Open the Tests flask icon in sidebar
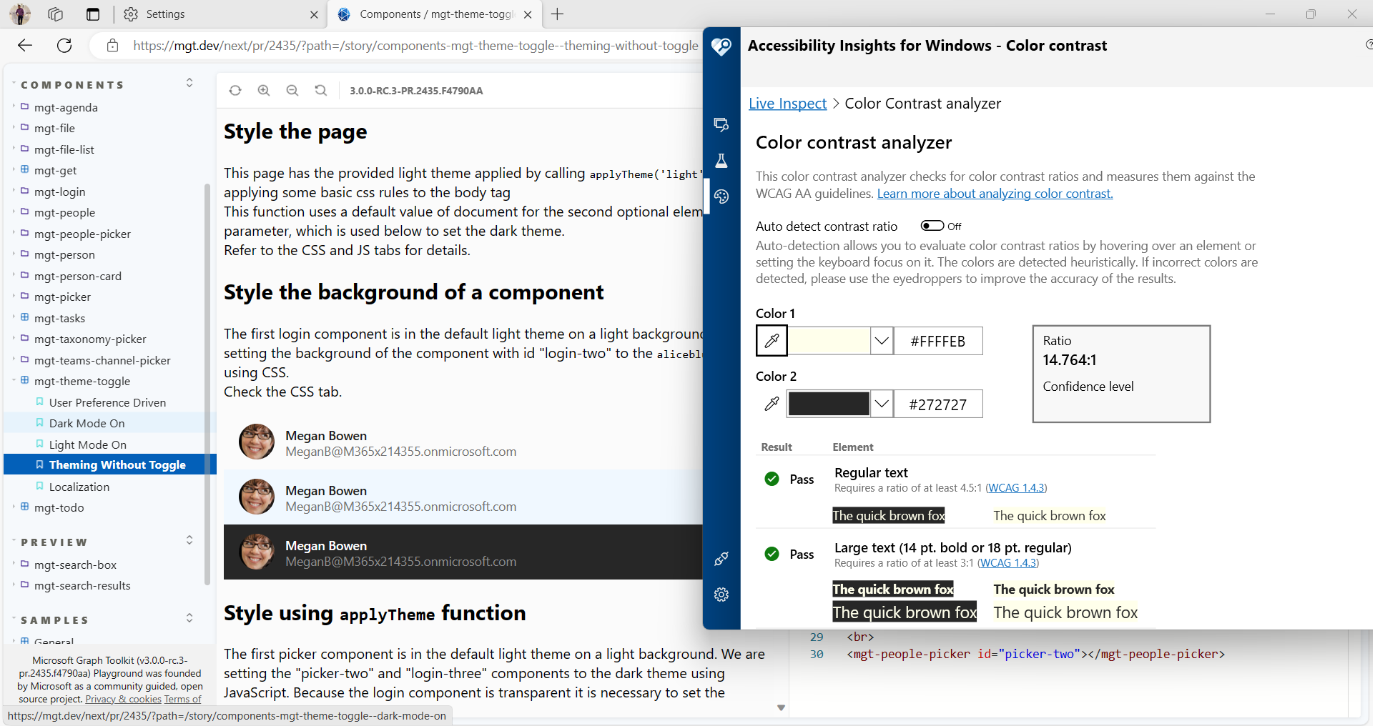1375x726 pixels. click(721, 161)
